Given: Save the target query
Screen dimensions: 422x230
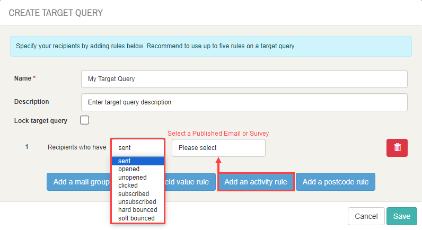Looking at the screenshot, I should (402, 216).
